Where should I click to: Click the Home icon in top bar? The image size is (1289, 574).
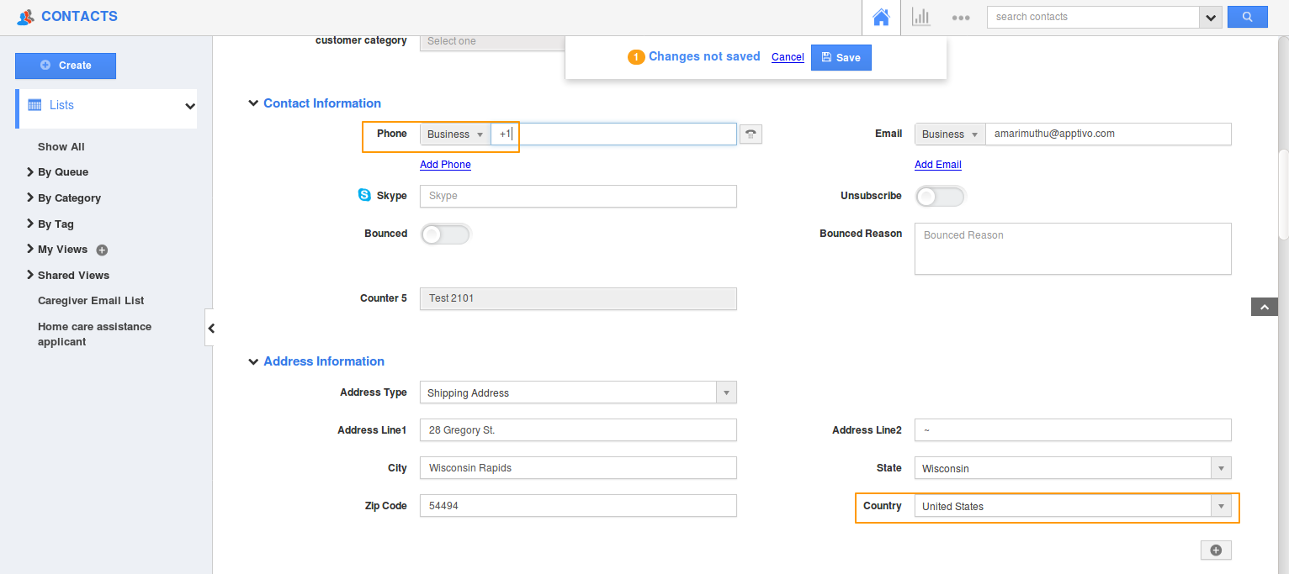pyautogui.click(x=881, y=17)
